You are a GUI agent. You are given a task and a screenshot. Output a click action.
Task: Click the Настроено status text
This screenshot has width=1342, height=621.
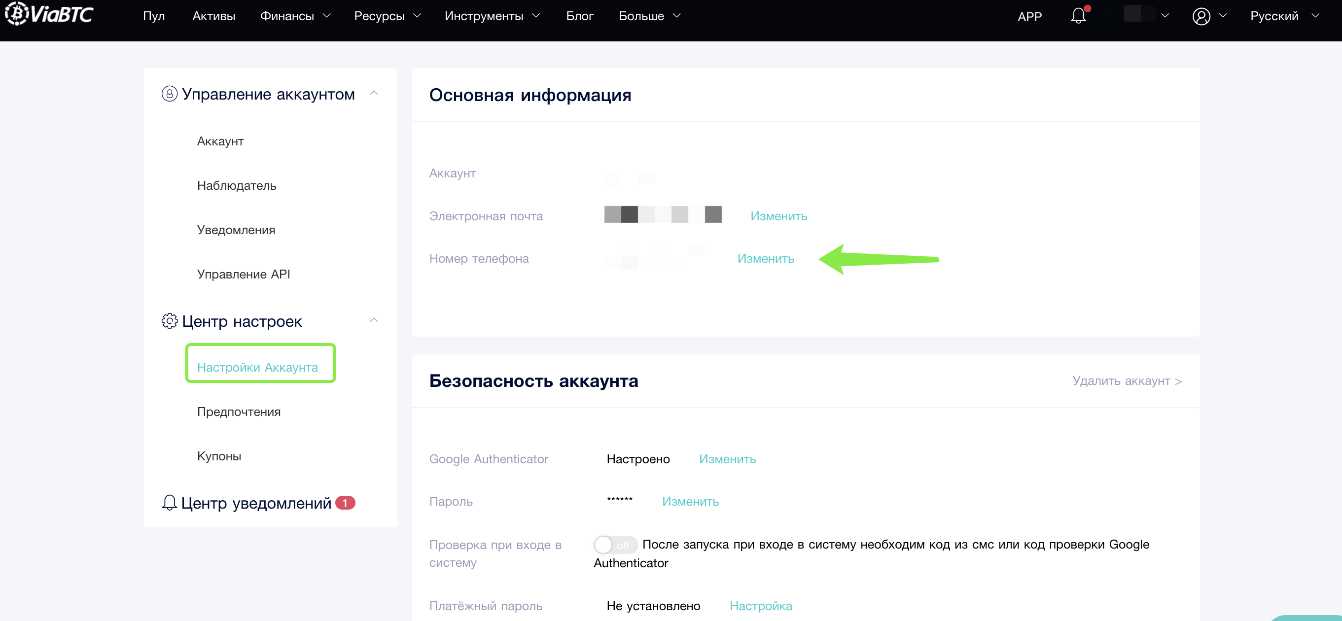coord(637,459)
